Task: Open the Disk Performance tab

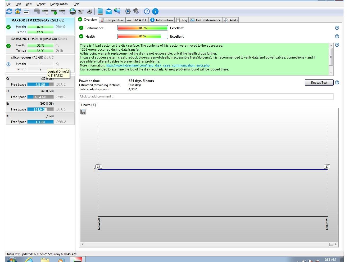Action: click(x=205, y=20)
